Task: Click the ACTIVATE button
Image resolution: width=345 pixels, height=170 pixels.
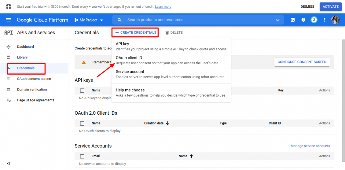Action: pos(330,6)
